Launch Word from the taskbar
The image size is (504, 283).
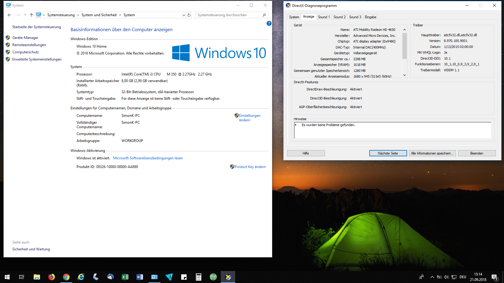click(x=140, y=277)
